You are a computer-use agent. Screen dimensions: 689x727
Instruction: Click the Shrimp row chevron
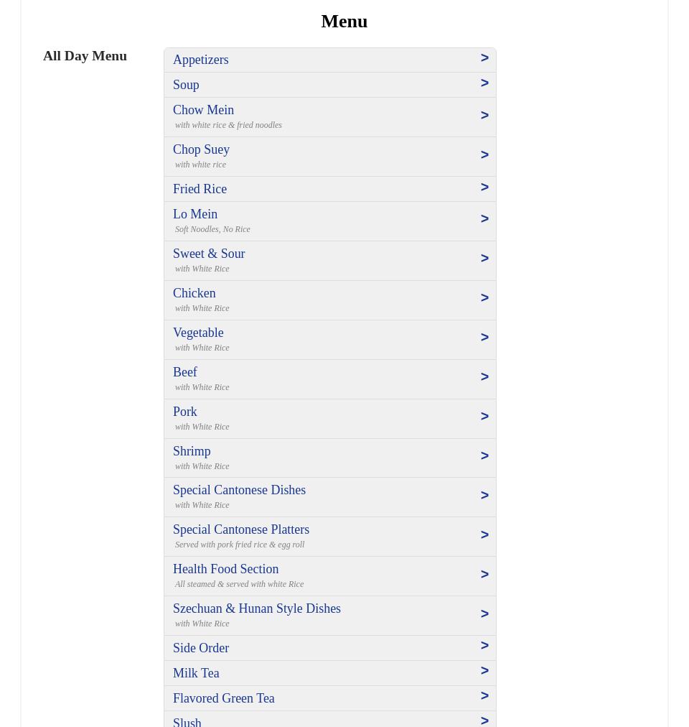click(x=484, y=456)
